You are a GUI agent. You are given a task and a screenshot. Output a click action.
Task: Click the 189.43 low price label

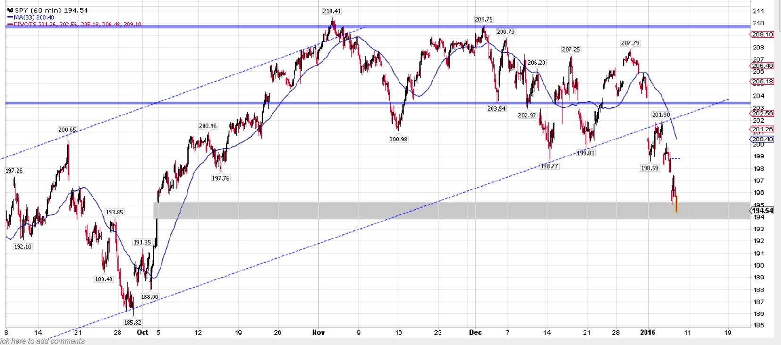(x=104, y=279)
